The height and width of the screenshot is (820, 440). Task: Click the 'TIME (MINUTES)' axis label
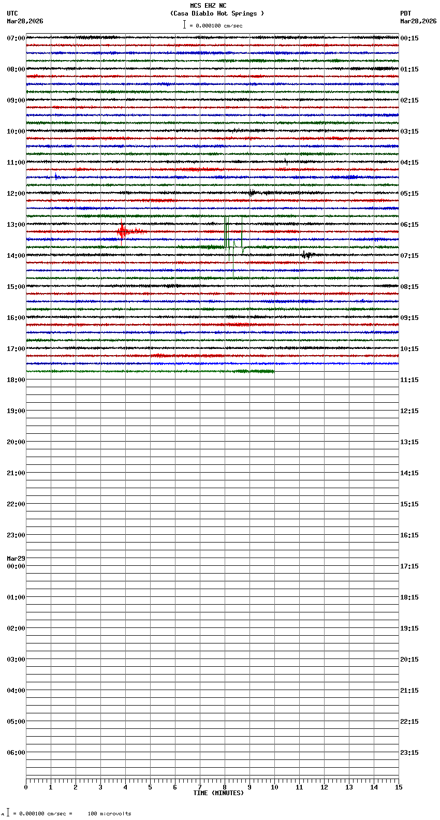pos(218,793)
